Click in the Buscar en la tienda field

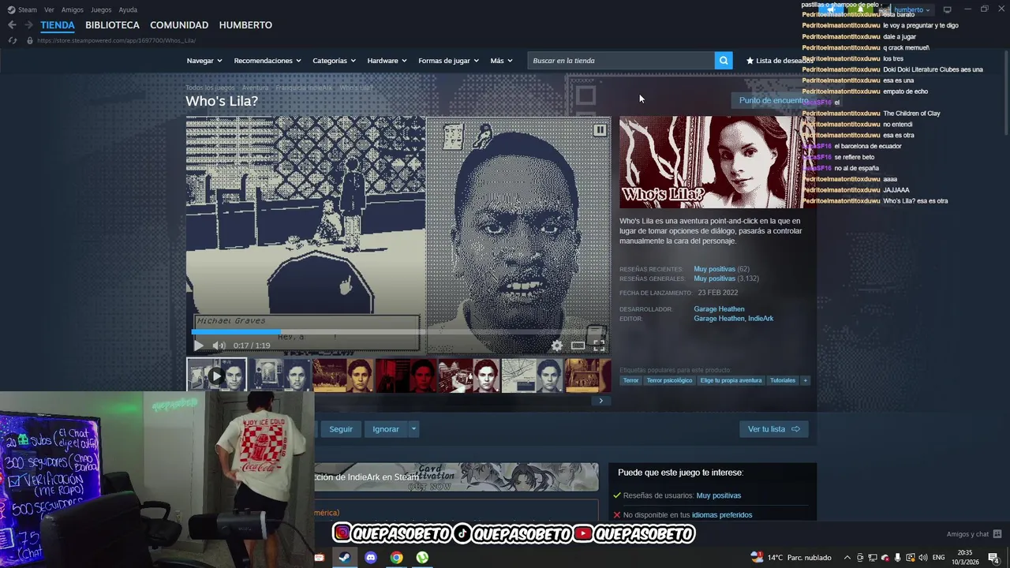621,61
